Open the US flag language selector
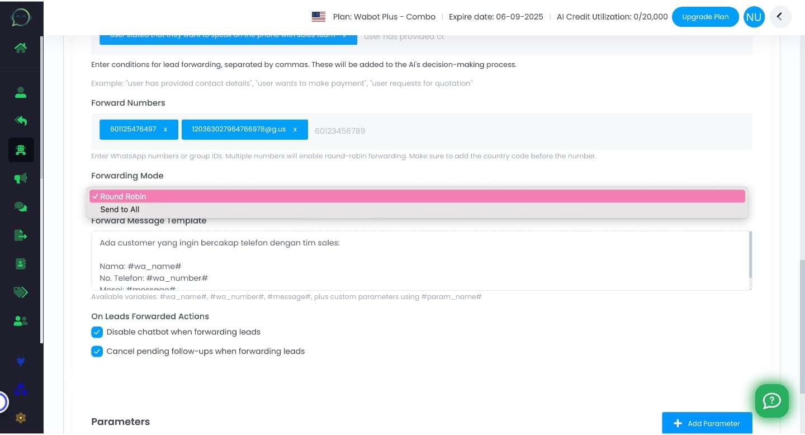Viewport: 805px width, 435px height. pyautogui.click(x=319, y=17)
